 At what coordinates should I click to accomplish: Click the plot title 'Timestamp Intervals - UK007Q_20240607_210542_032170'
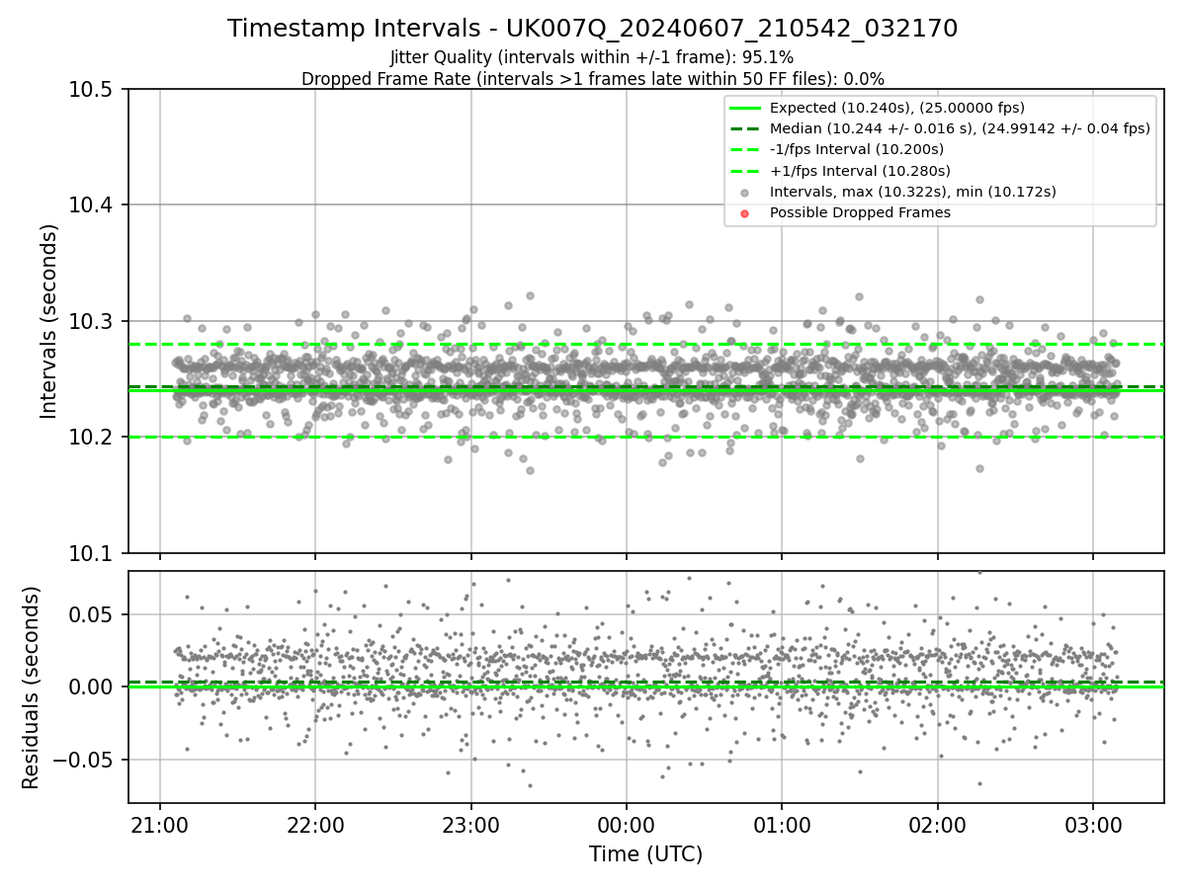[x=592, y=29]
